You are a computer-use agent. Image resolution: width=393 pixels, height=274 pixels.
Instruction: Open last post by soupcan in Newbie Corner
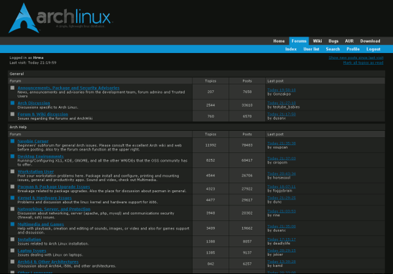[282, 143]
